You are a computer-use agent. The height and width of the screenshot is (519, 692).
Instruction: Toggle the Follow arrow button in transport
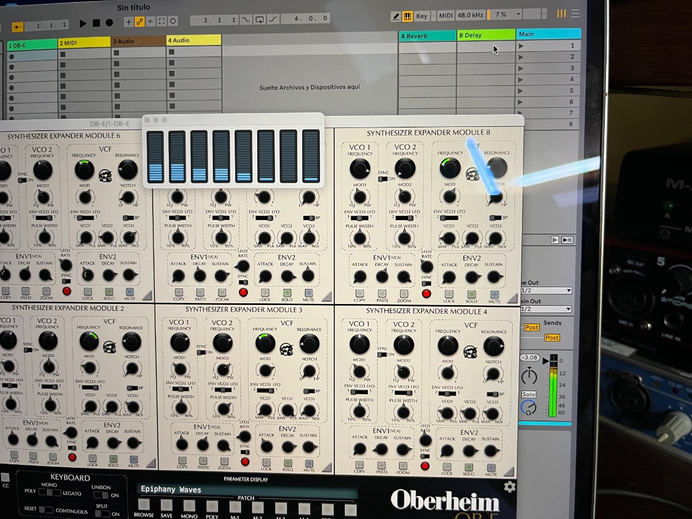[17, 27]
